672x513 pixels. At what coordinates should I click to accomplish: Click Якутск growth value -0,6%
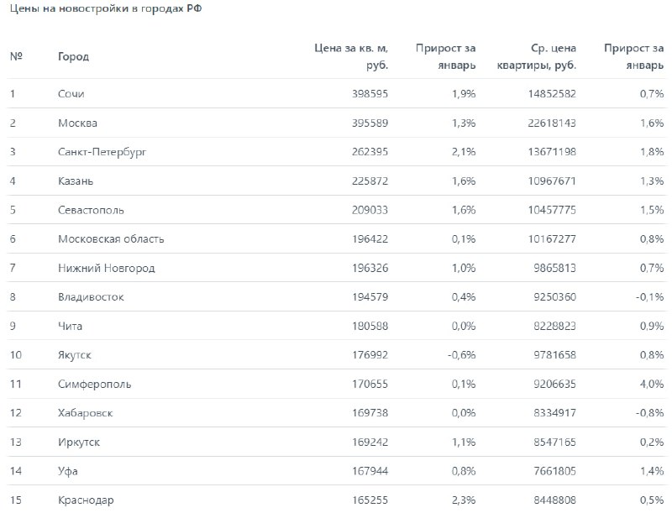click(461, 355)
